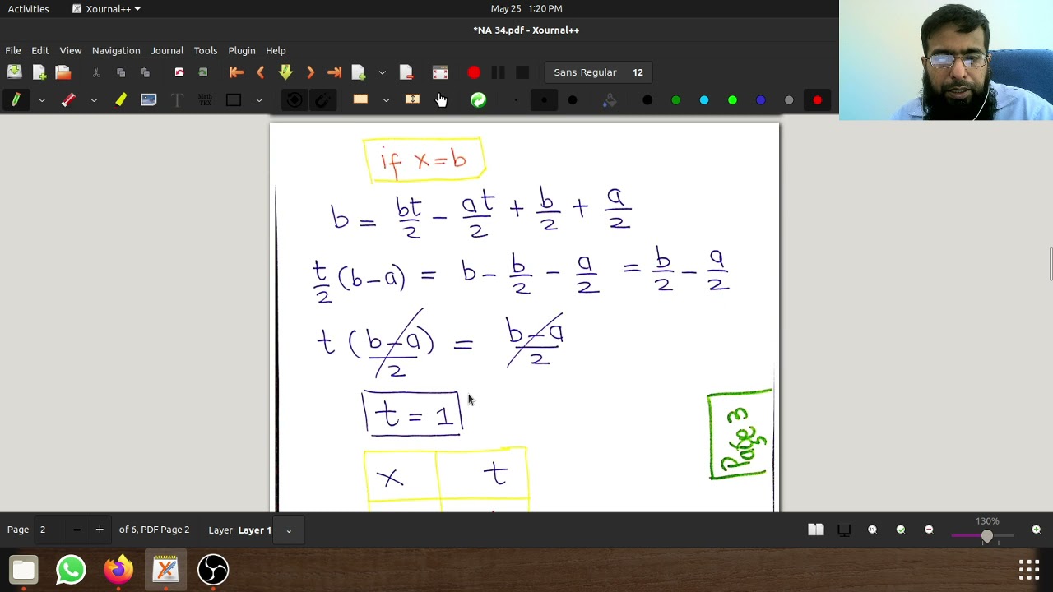Expand the pen options dropdown
The image size is (1053, 592).
tap(41, 100)
